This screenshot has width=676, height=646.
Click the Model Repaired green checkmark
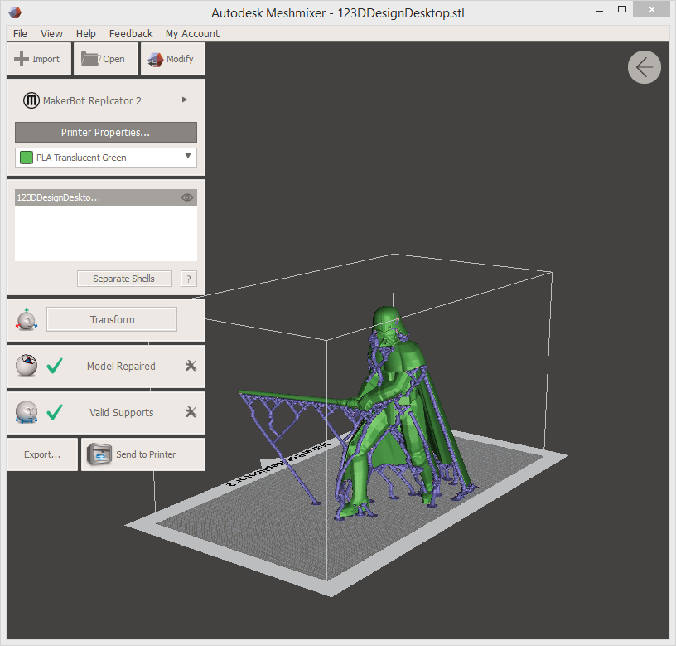click(55, 366)
